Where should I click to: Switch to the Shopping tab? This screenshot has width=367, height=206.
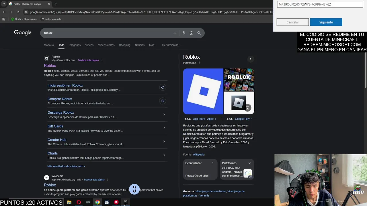coord(125,45)
